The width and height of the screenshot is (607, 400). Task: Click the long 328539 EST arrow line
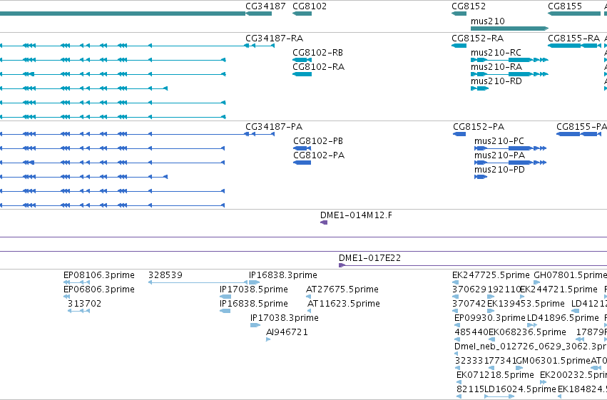point(198,282)
